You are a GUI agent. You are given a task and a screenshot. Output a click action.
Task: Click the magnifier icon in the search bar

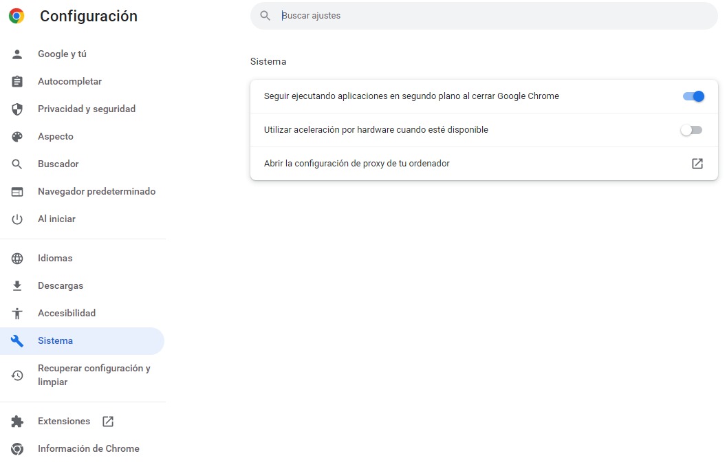[x=265, y=16]
